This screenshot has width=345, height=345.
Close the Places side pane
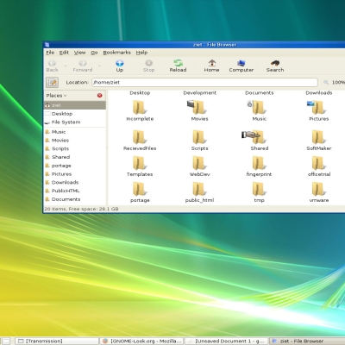(99, 96)
